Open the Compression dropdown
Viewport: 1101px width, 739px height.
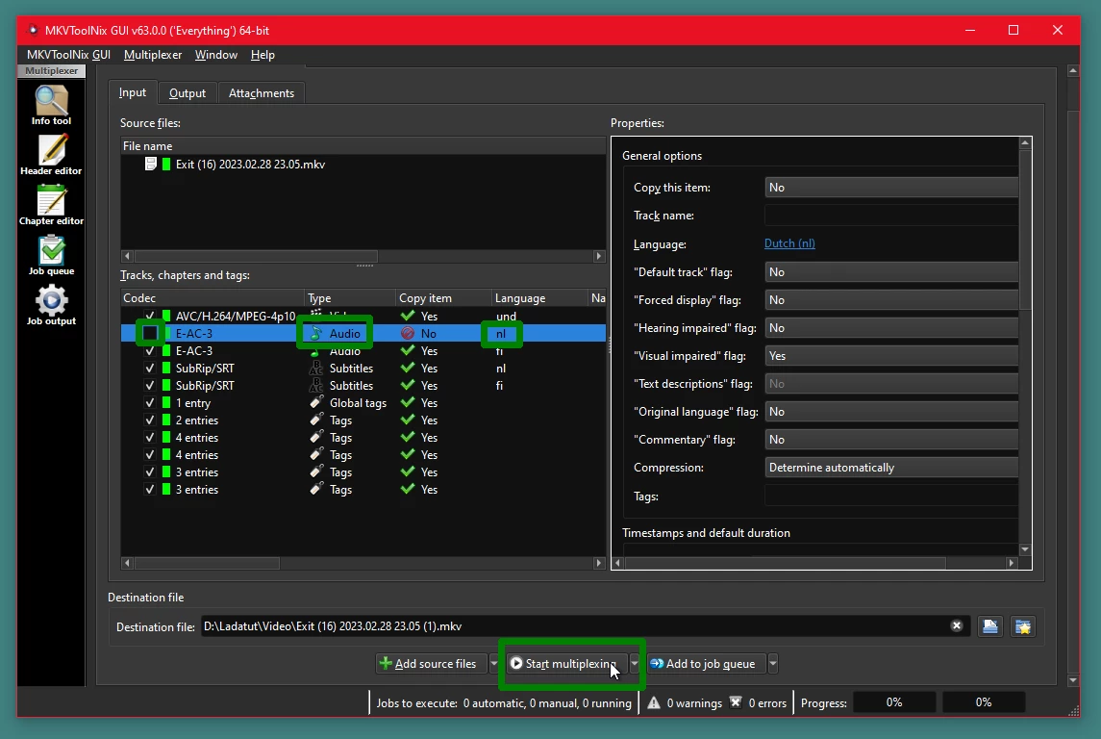click(890, 468)
